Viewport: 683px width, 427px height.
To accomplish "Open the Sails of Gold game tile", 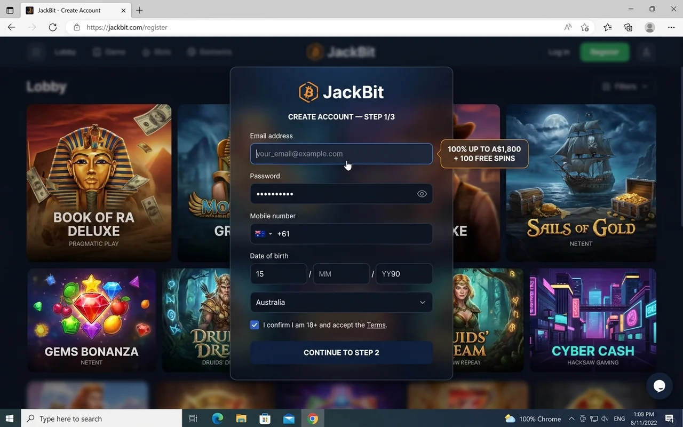I will click(x=581, y=183).
